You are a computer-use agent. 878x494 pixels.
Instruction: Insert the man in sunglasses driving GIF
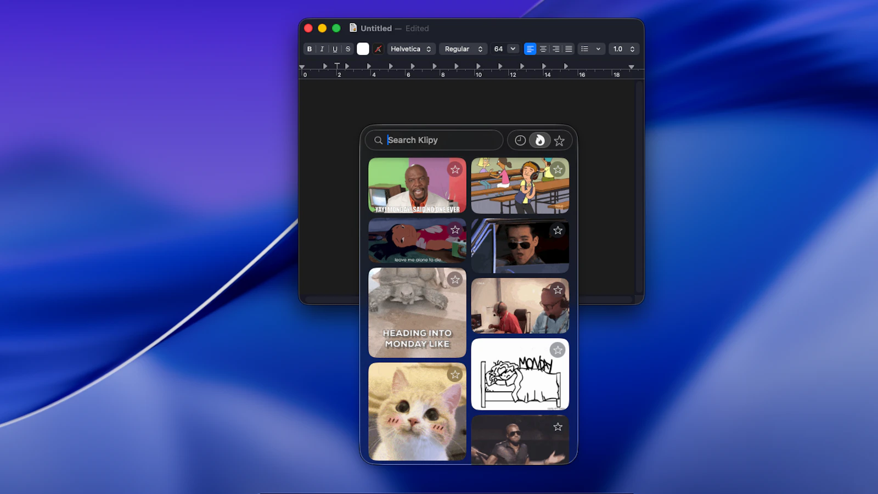click(520, 246)
